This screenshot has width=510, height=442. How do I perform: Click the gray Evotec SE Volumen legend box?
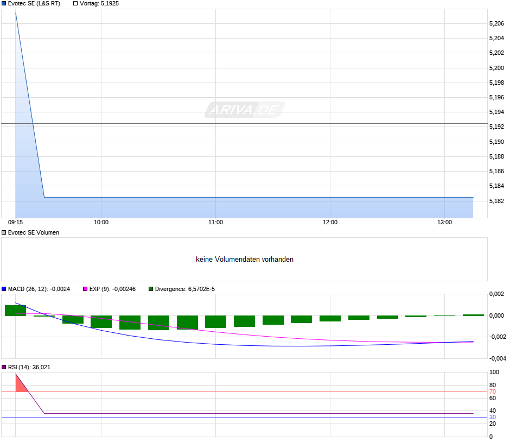click(x=4, y=233)
